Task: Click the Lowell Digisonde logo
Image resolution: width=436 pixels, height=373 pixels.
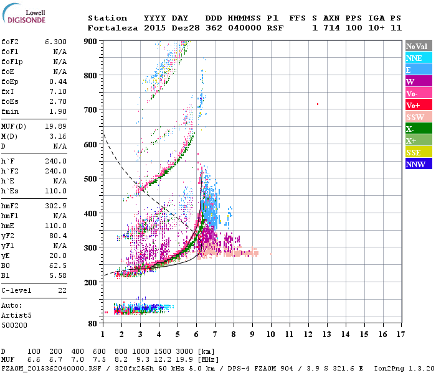Action: pos(24,14)
